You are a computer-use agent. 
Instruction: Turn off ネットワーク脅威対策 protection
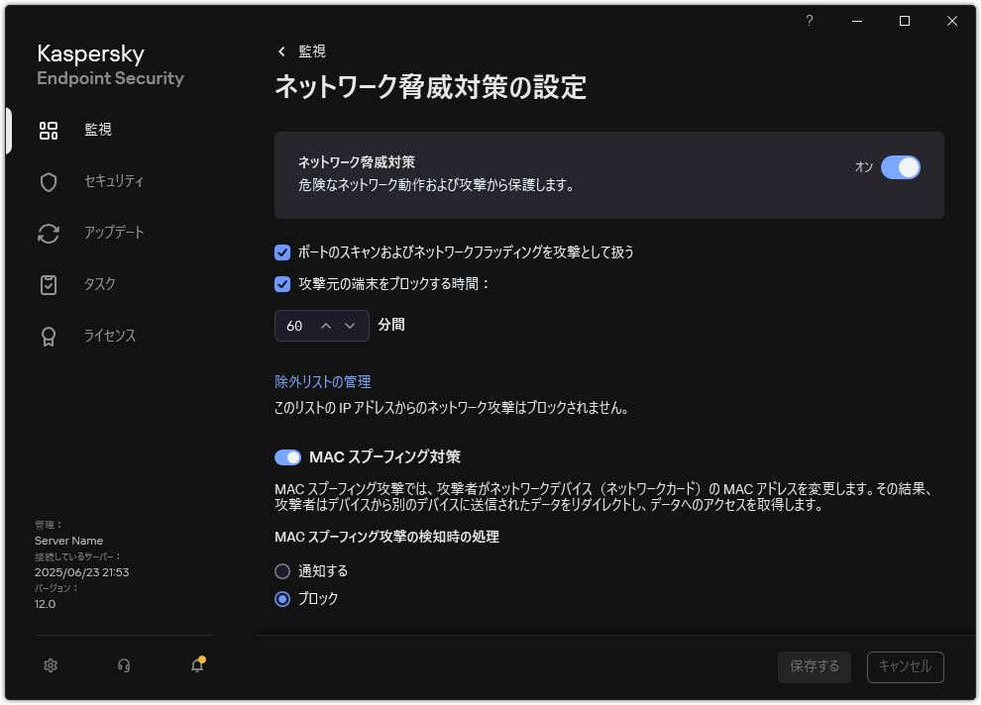900,167
